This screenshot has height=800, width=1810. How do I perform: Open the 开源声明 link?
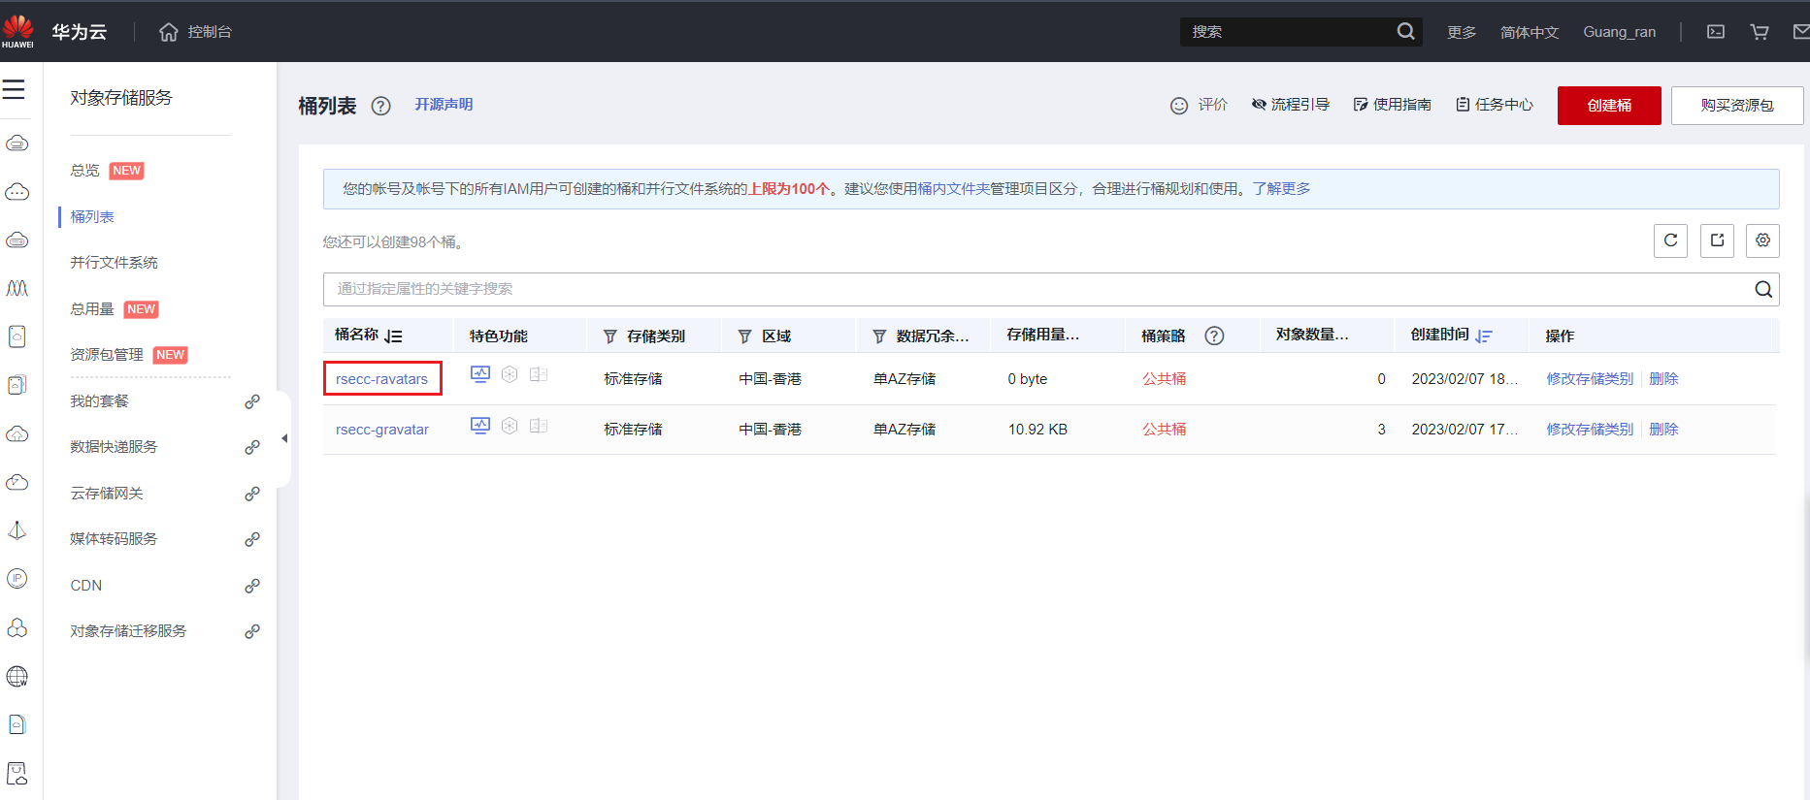point(444,105)
